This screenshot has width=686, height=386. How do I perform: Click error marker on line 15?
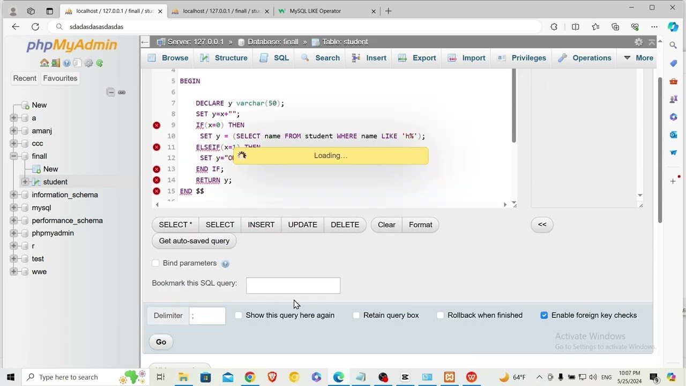click(x=156, y=191)
